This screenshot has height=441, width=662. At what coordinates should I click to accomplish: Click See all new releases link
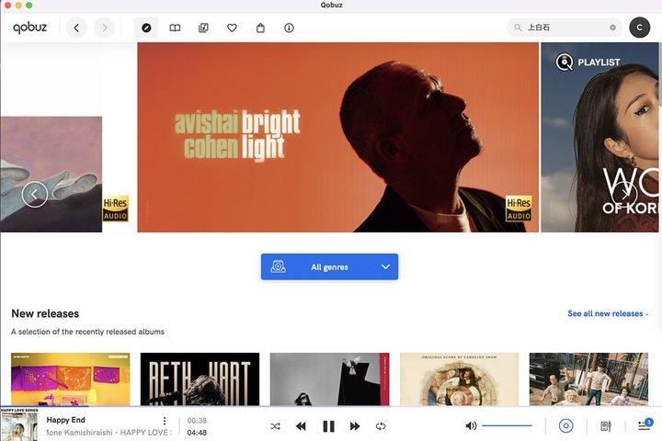click(608, 313)
